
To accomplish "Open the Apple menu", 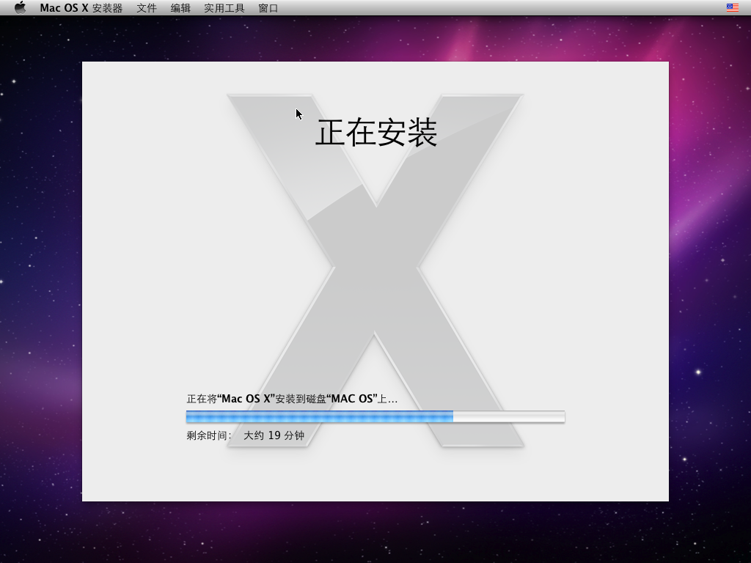I will [x=20, y=7].
